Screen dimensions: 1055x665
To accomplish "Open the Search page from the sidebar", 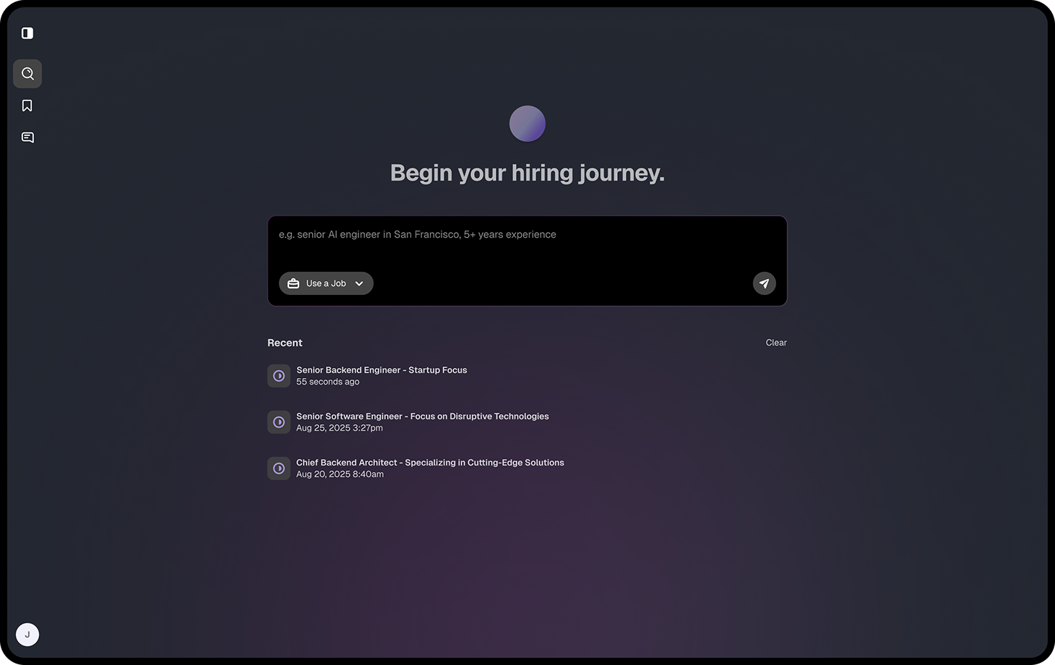I will (27, 74).
